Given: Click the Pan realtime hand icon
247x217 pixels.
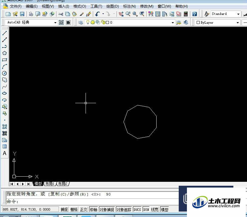Looking at the screenshot, I should (121, 14).
